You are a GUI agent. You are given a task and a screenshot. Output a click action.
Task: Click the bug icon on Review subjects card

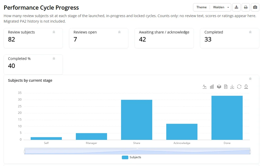[54, 32]
